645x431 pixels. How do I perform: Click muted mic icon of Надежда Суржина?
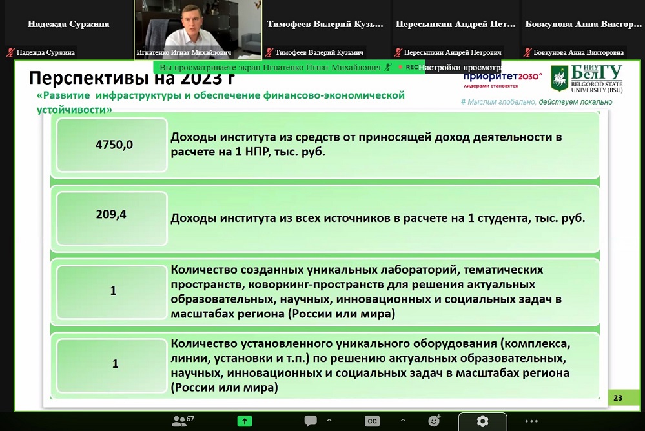click(x=10, y=52)
